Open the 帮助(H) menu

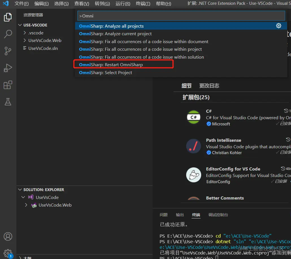[x=164, y=3]
